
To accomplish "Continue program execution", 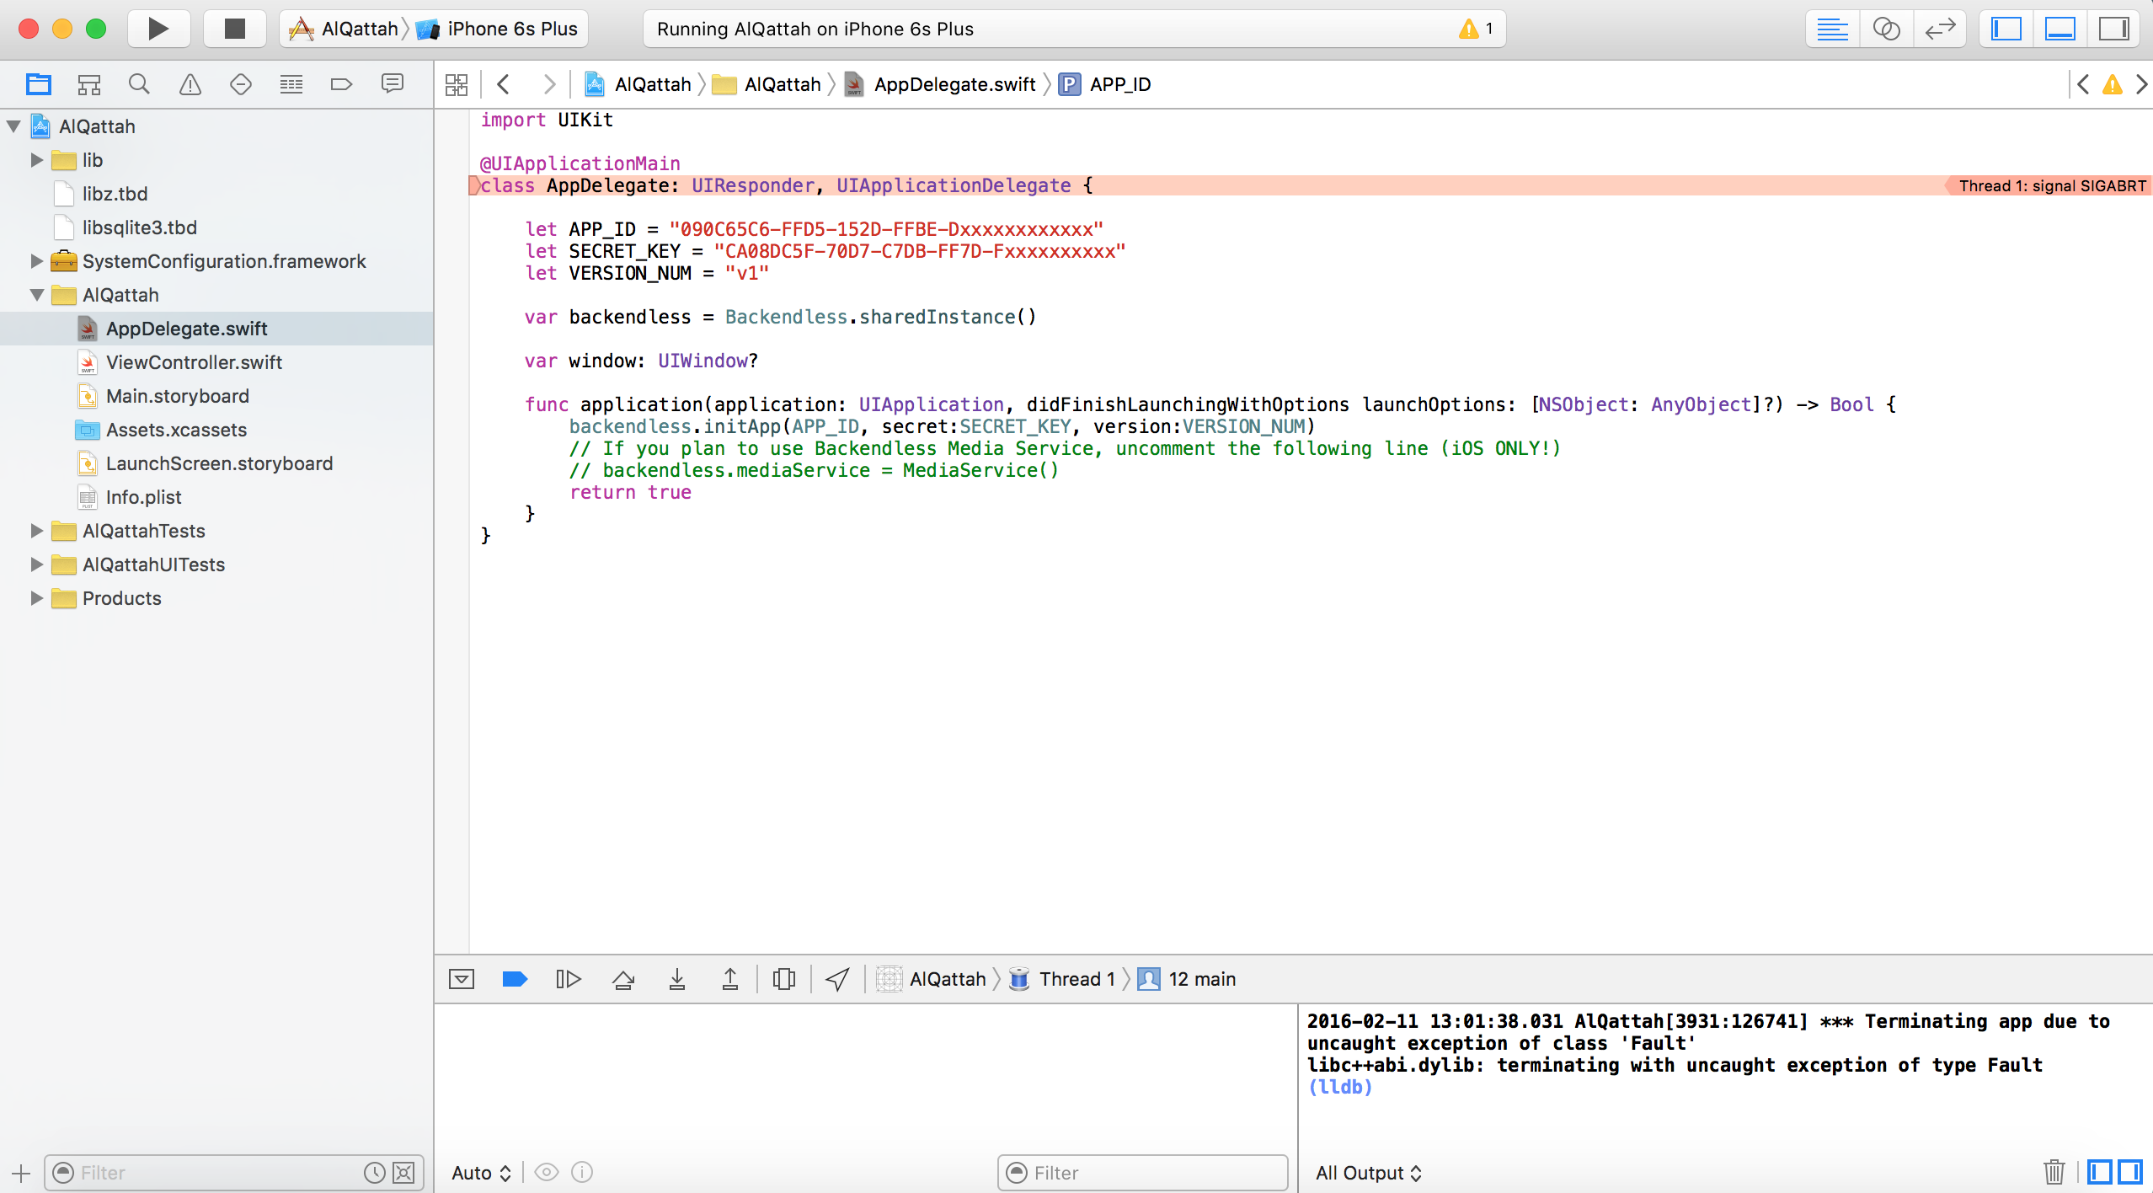I will [569, 979].
